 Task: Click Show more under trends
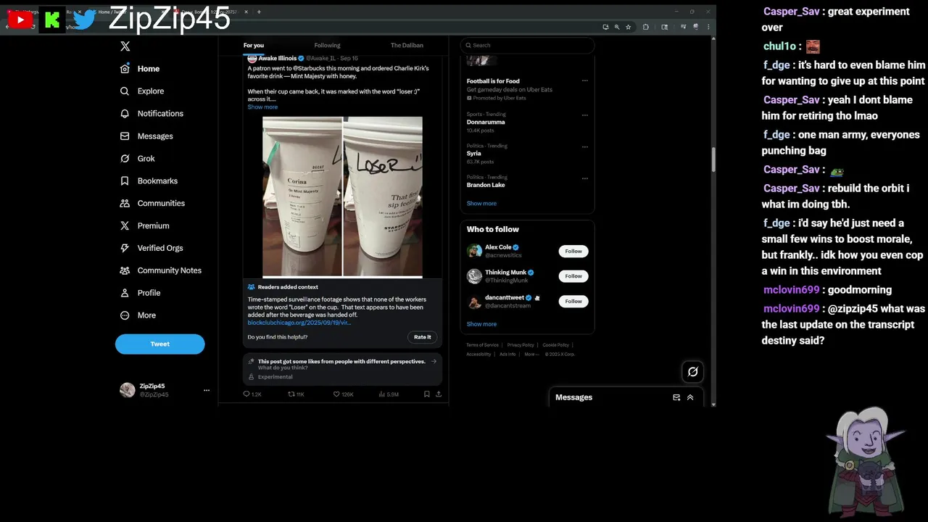click(x=481, y=204)
